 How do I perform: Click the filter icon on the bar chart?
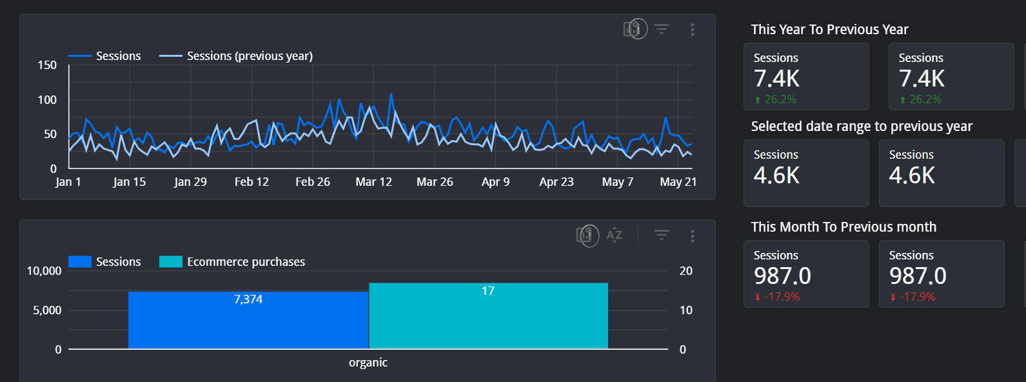pos(662,235)
